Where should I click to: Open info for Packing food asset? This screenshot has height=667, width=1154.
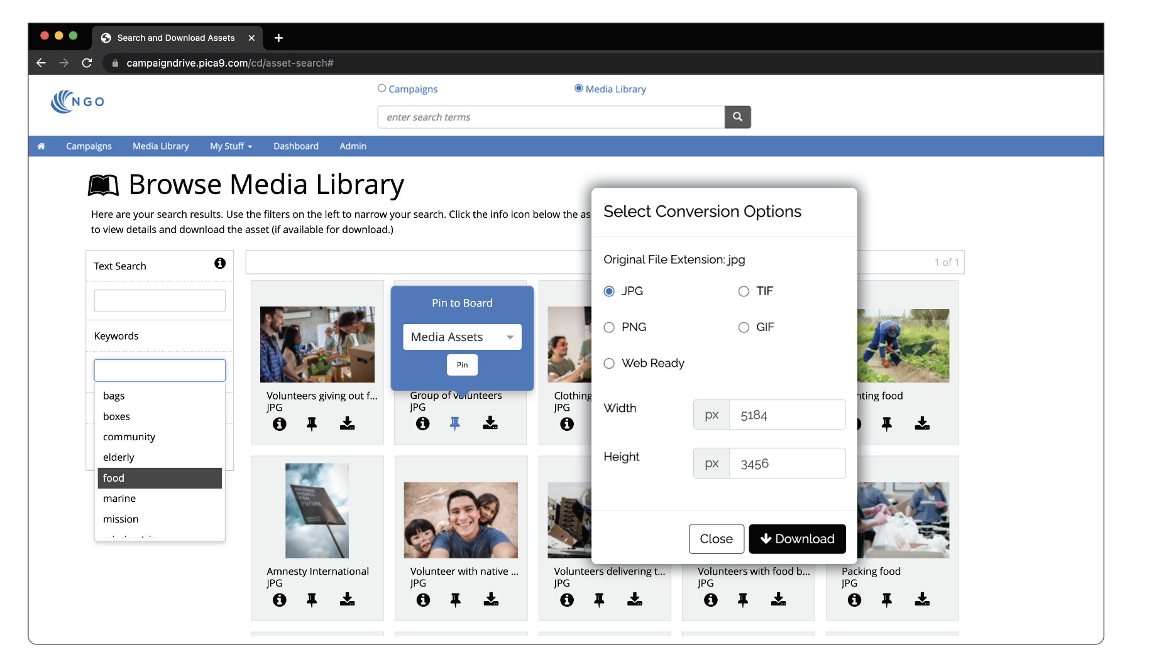855,600
